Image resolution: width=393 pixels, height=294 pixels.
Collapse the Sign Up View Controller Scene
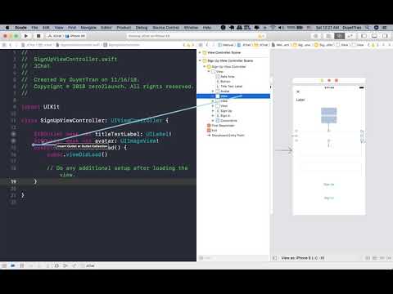pyautogui.click(x=200, y=60)
